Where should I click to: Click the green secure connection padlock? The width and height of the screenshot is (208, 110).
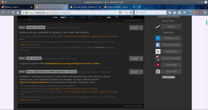[27, 12]
